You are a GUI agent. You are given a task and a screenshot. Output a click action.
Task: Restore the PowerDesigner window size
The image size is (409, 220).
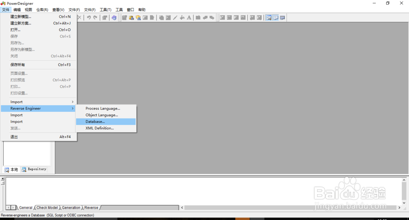pyautogui.click(x=388, y=3)
